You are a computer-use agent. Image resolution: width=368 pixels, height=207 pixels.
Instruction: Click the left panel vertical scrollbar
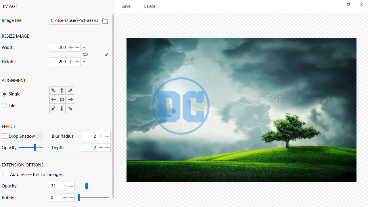tap(113, 106)
